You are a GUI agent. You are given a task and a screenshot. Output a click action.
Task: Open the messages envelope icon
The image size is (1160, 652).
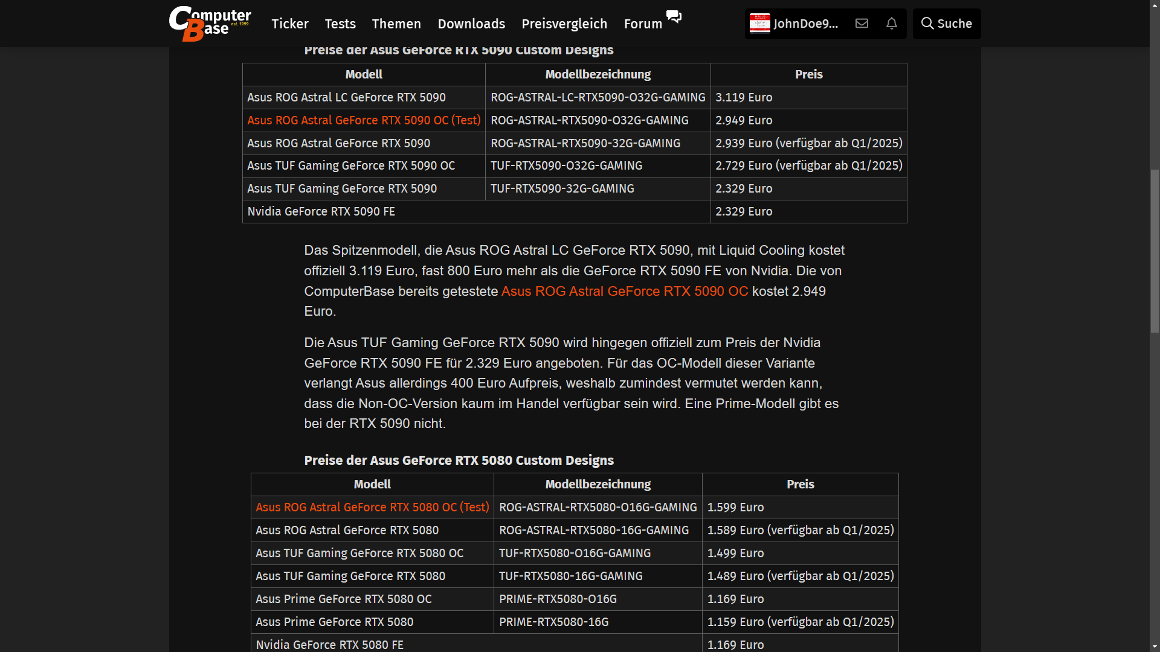click(x=862, y=24)
